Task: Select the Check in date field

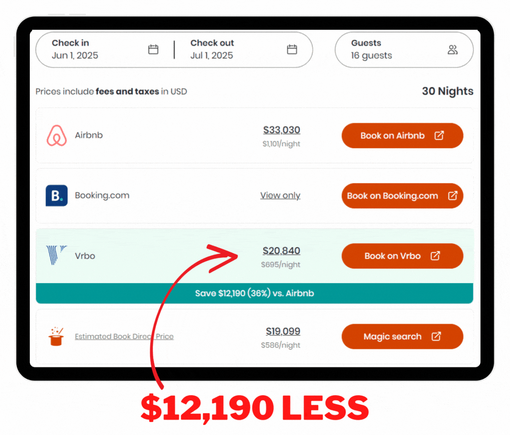Action: click(x=105, y=50)
